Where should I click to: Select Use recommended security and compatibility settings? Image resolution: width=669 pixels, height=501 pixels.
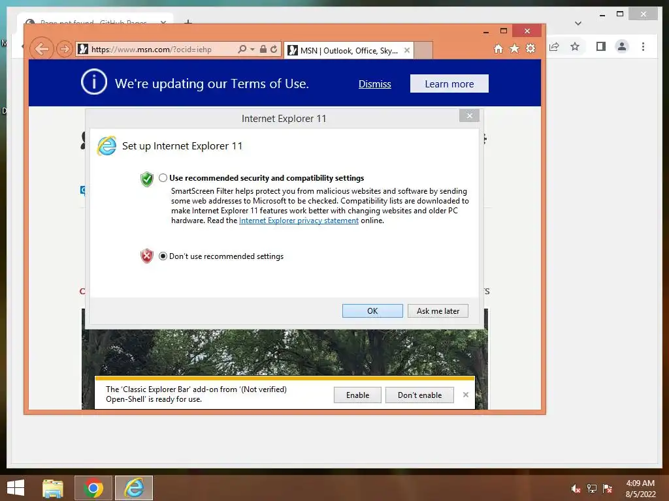point(163,178)
